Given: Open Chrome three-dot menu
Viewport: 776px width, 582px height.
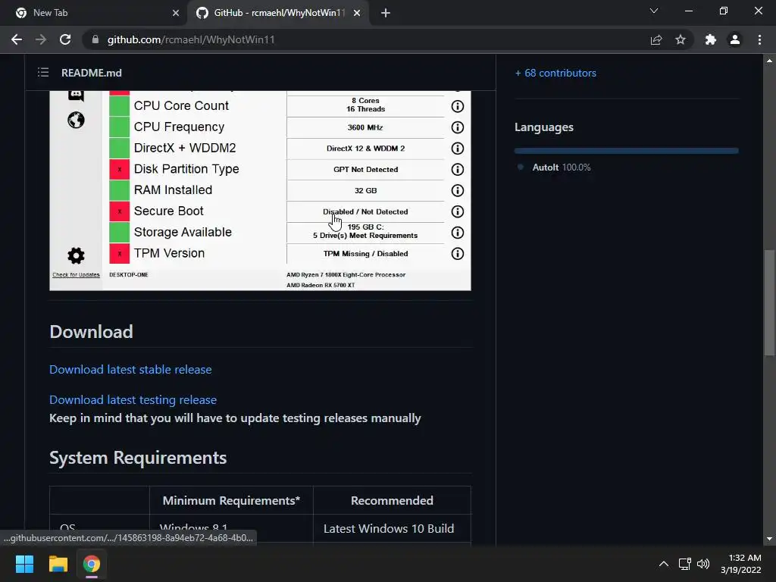Looking at the screenshot, I should [x=759, y=39].
